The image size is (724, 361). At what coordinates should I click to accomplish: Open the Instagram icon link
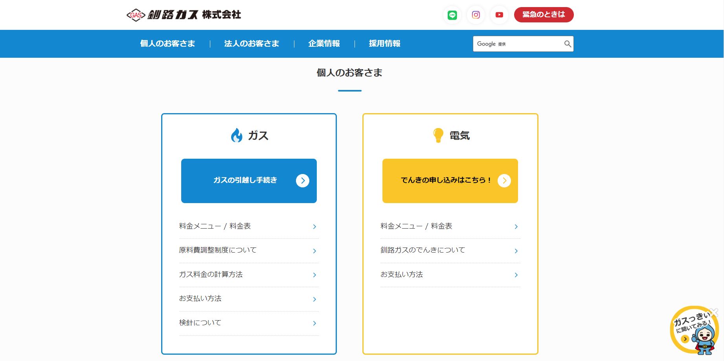pyautogui.click(x=476, y=15)
